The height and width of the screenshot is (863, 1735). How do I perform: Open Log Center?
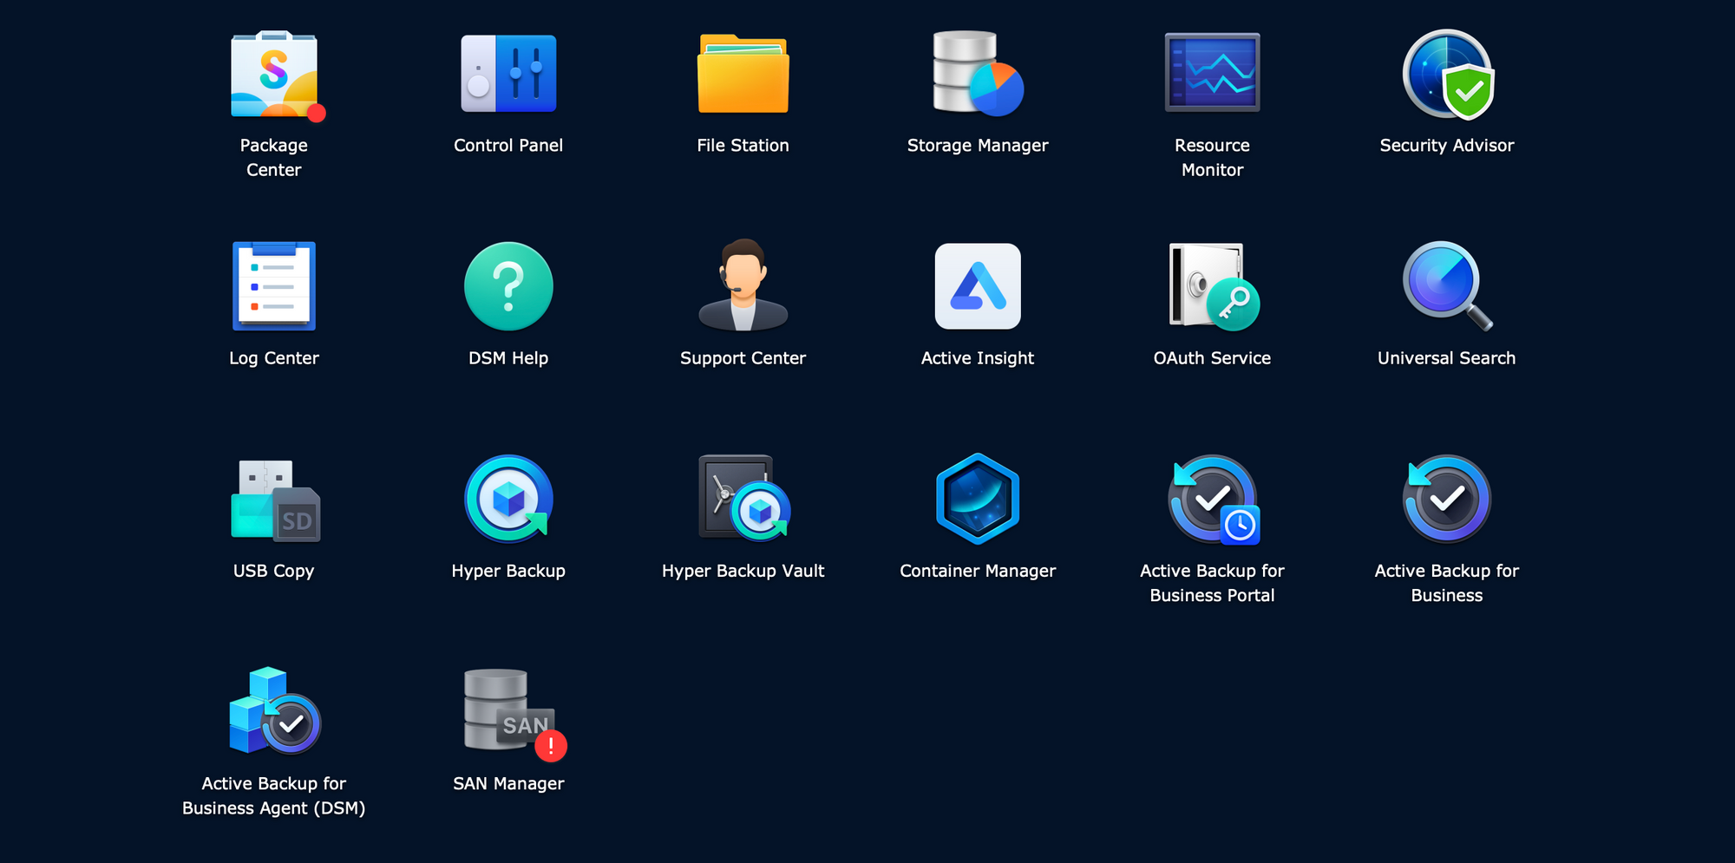(x=274, y=286)
